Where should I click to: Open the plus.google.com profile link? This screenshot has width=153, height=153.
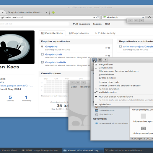tap(16, 86)
